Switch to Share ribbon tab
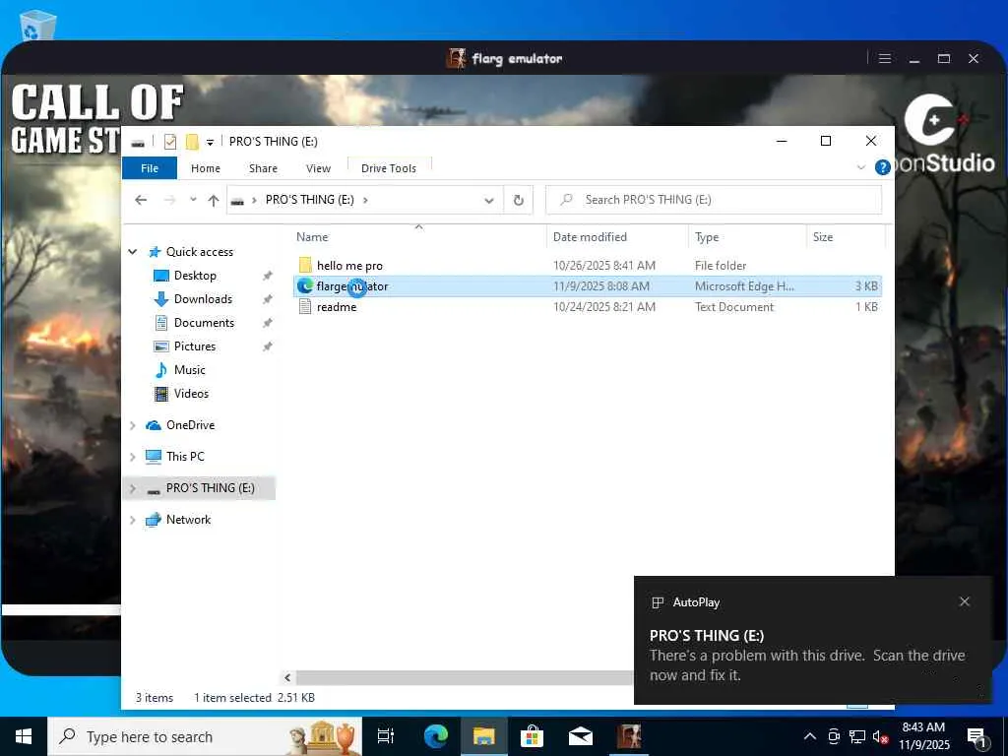Image resolution: width=1008 pixels, height=756 pixels. 263,167
